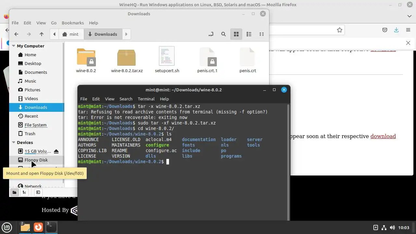Viewport: 416px width, 234px height.
Task: Open the file manager File menu
Action: 15,23
